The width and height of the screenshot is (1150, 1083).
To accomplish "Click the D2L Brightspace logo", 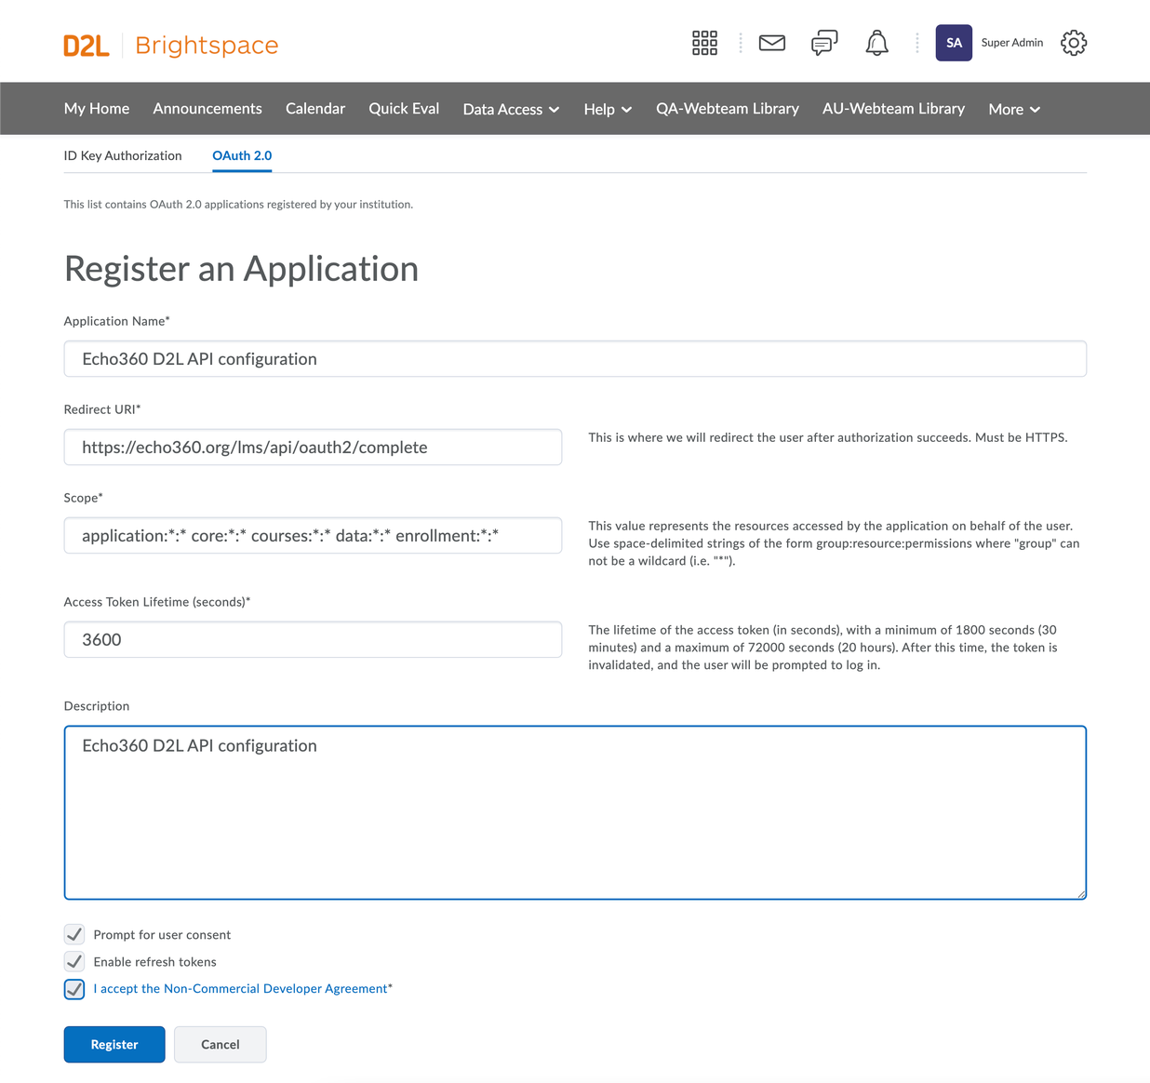I will pos(171,45).
